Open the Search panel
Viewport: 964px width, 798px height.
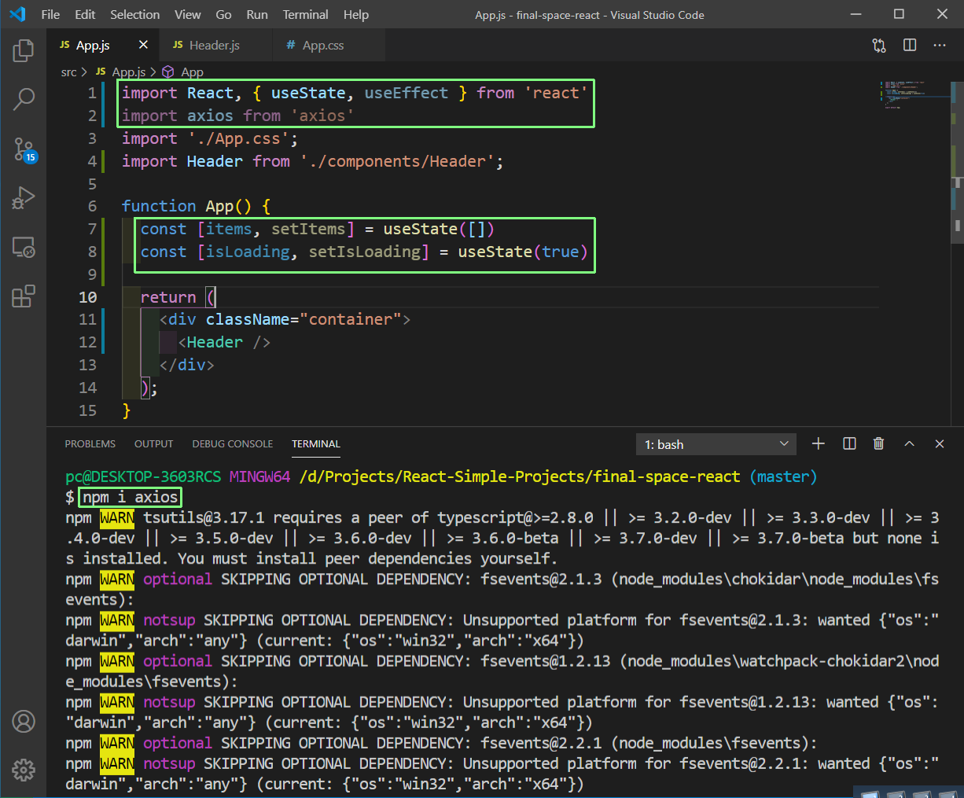pos(23,99)
